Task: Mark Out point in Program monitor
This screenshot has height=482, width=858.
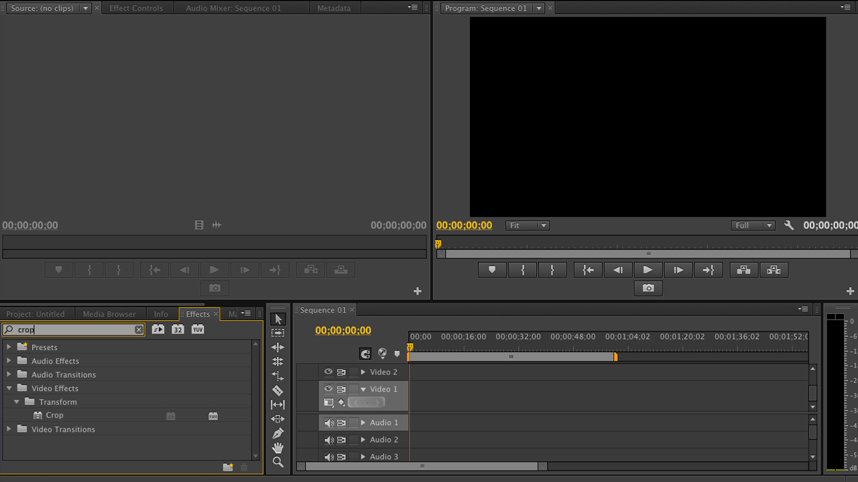Action: point(552,270)
